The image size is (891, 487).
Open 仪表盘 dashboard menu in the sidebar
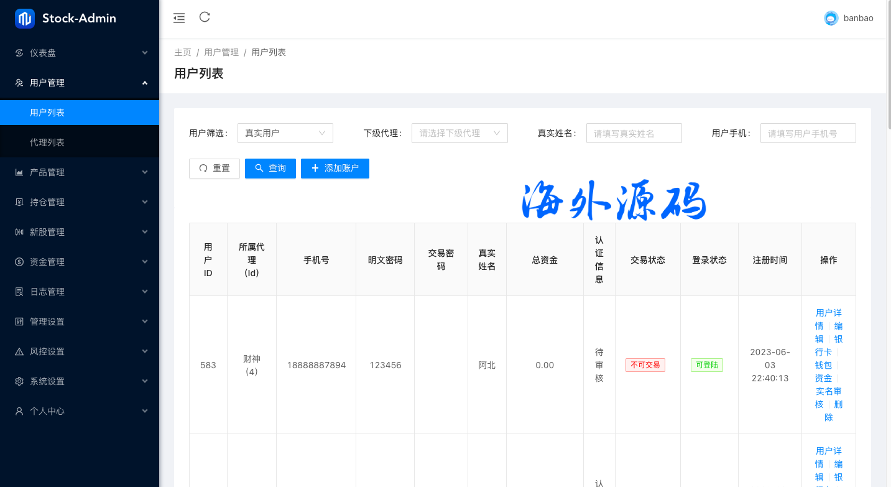[x=80, y=53]
